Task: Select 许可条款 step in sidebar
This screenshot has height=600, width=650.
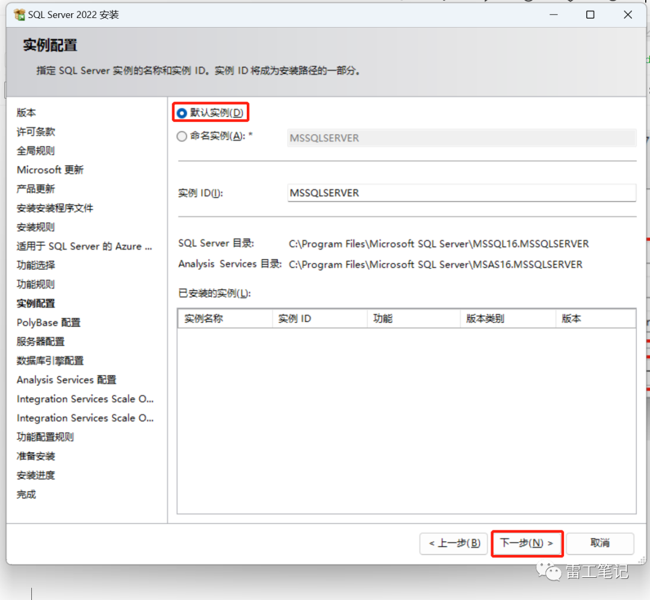Action: click(36, 132)
